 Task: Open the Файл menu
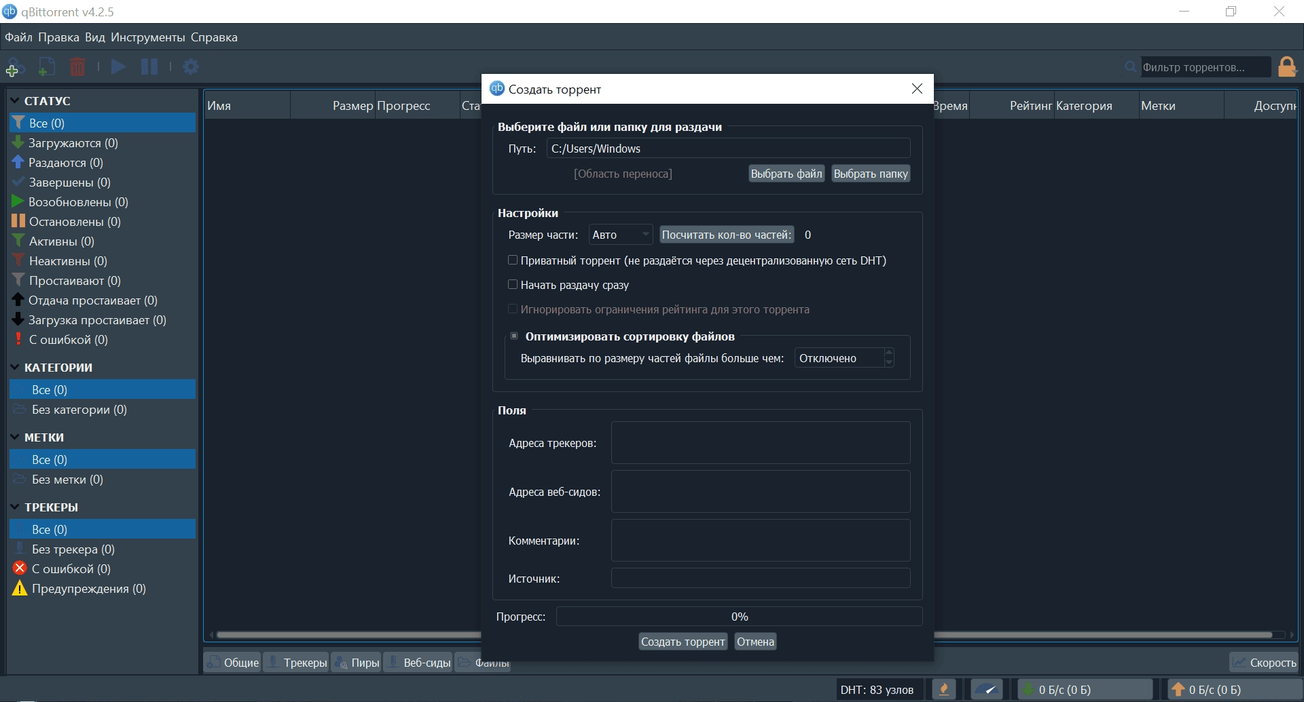19,37
